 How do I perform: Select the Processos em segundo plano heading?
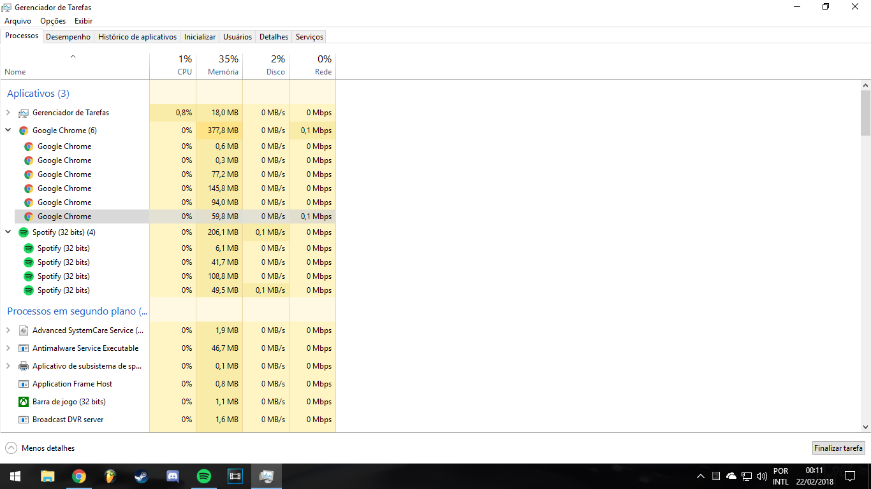(x=77, y=311)
